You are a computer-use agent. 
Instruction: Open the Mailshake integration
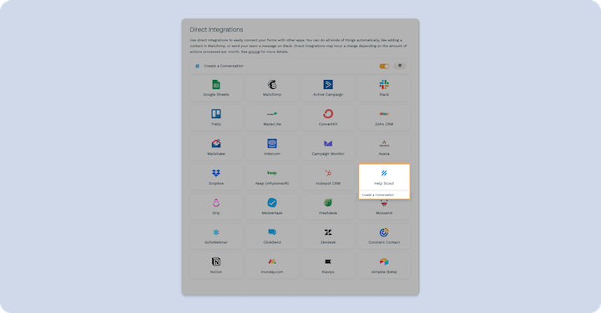tap(216, 147)
